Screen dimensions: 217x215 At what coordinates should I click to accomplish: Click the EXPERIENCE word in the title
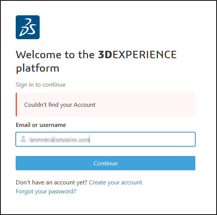tap(144, 54)
